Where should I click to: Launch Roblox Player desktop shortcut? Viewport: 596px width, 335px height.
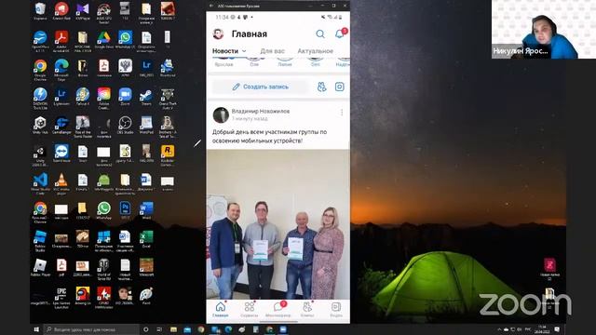point(40,267)
